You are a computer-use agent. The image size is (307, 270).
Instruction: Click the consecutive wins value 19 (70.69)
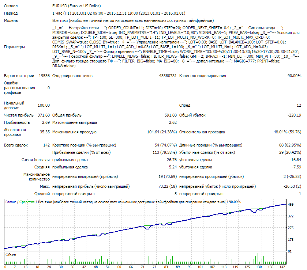point(167,176)
